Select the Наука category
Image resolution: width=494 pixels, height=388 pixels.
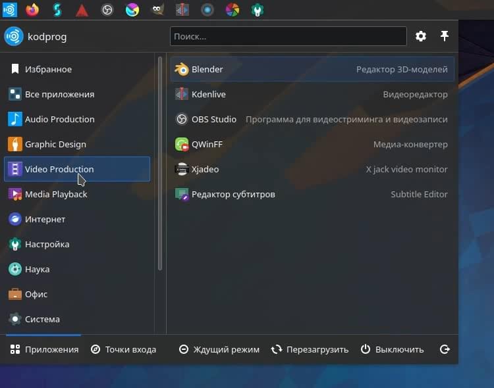click(x=77, y=269)
